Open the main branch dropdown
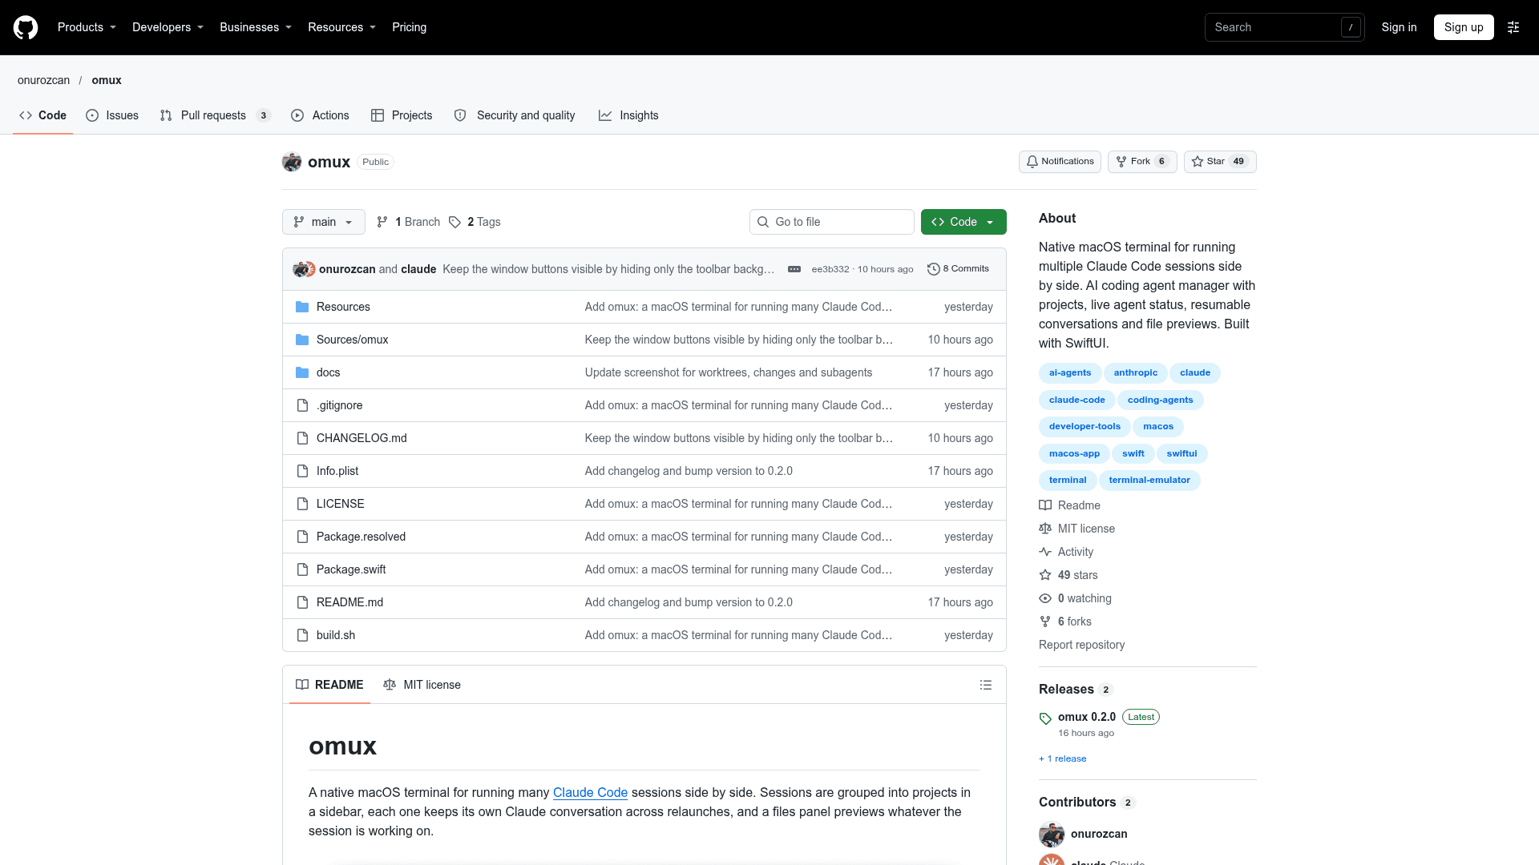The width and height of the screenshot is (1539, 865). pos(324,222)
